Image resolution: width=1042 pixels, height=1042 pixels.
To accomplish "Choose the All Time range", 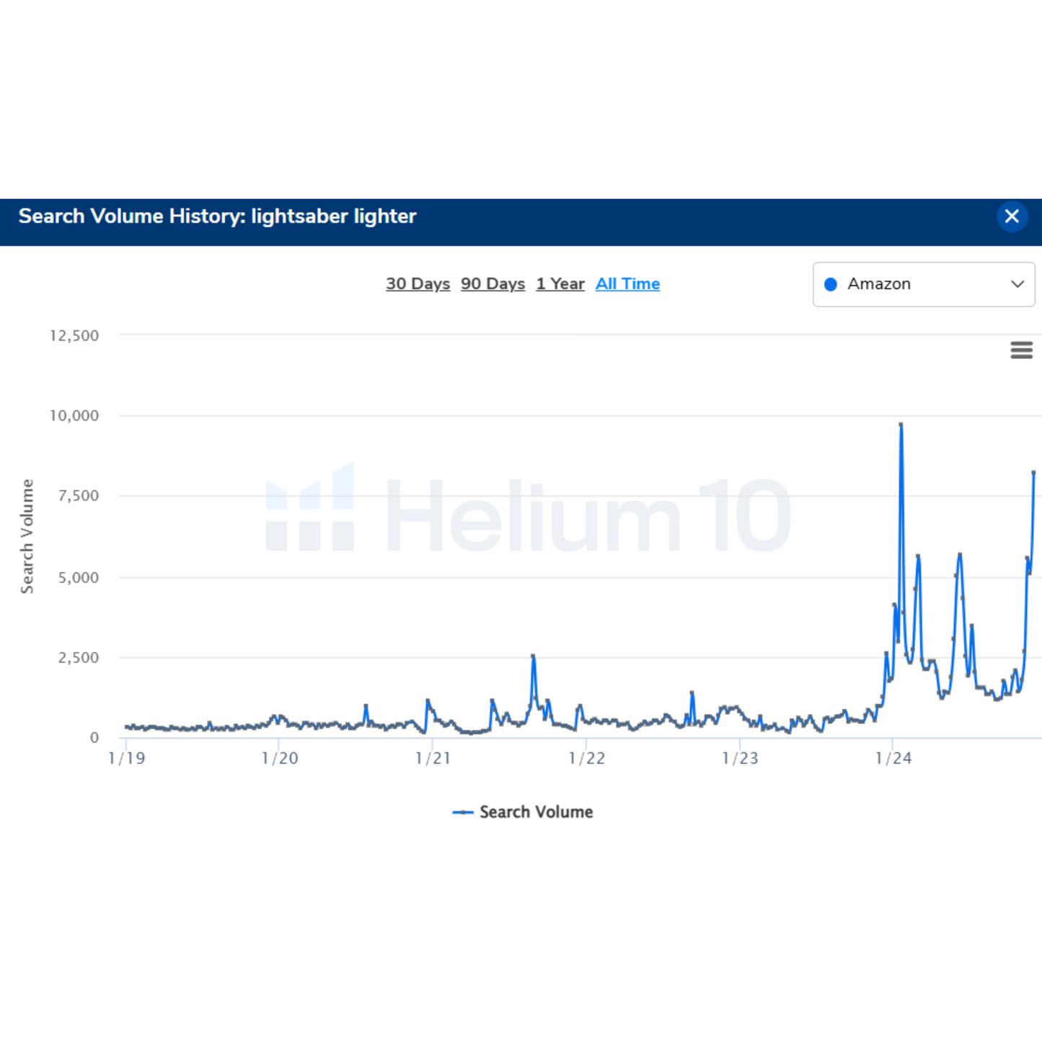I will [x=627, y=284].
